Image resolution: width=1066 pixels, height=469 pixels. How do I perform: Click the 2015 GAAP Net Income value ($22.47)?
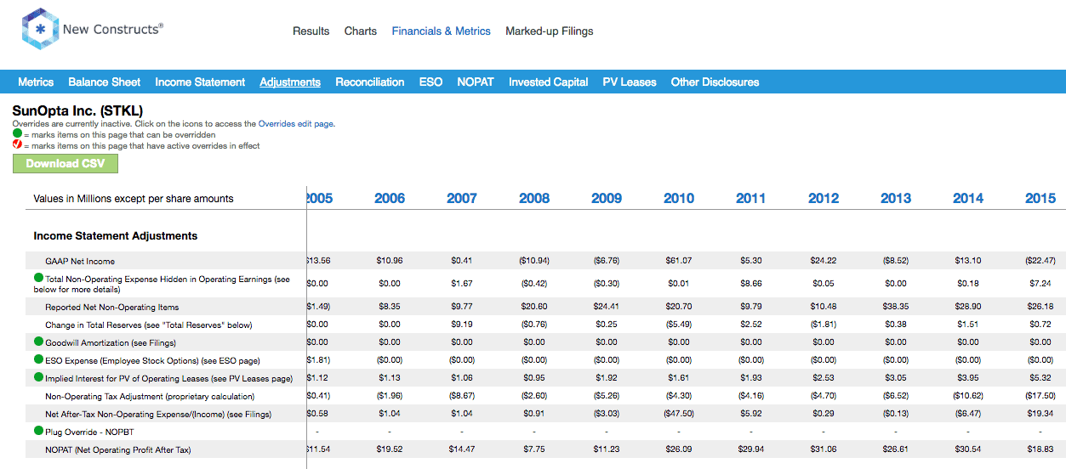click(x=1040, y=261)
